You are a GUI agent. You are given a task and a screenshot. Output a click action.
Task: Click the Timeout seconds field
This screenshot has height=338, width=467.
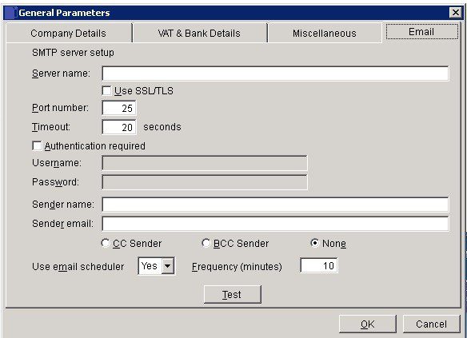click(x=119, y=127)
